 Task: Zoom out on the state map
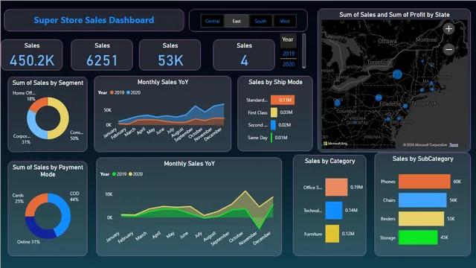coord(448,49)
